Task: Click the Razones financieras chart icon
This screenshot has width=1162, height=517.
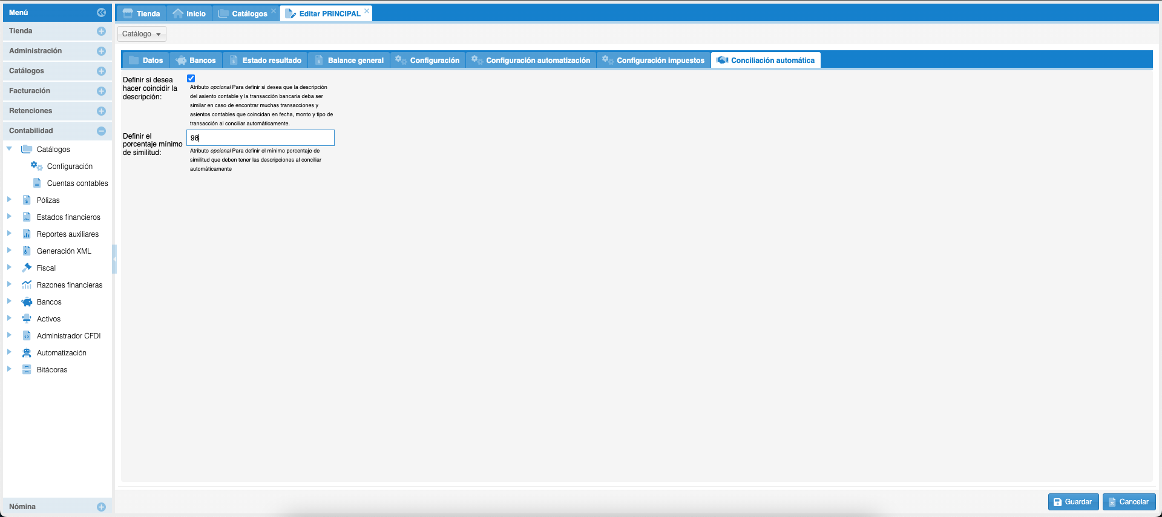Action: pos(27,285)
